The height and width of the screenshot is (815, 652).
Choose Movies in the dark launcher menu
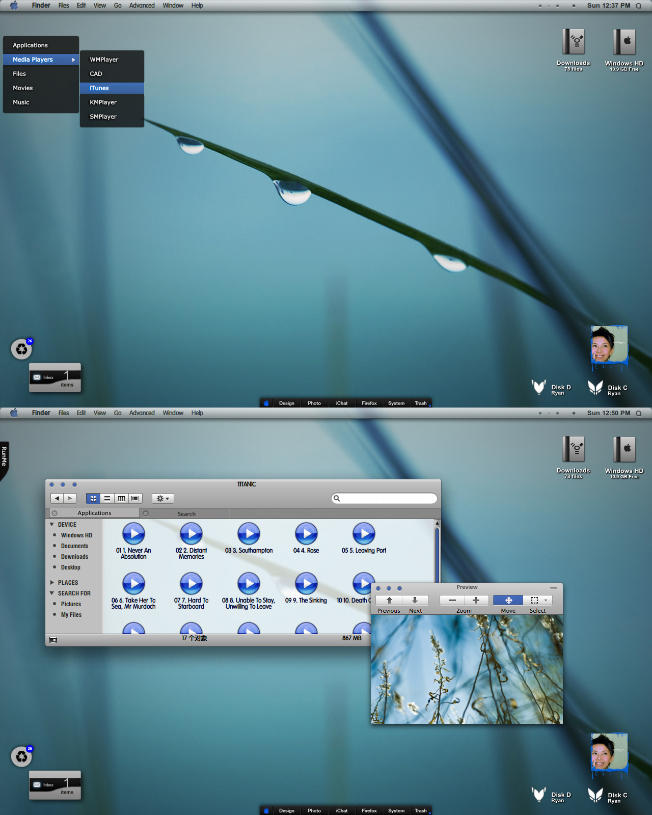[41, 88]
